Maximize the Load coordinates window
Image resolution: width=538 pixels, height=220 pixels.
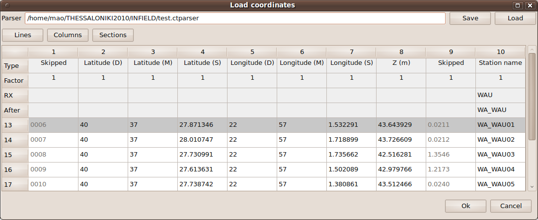(517, 5)
